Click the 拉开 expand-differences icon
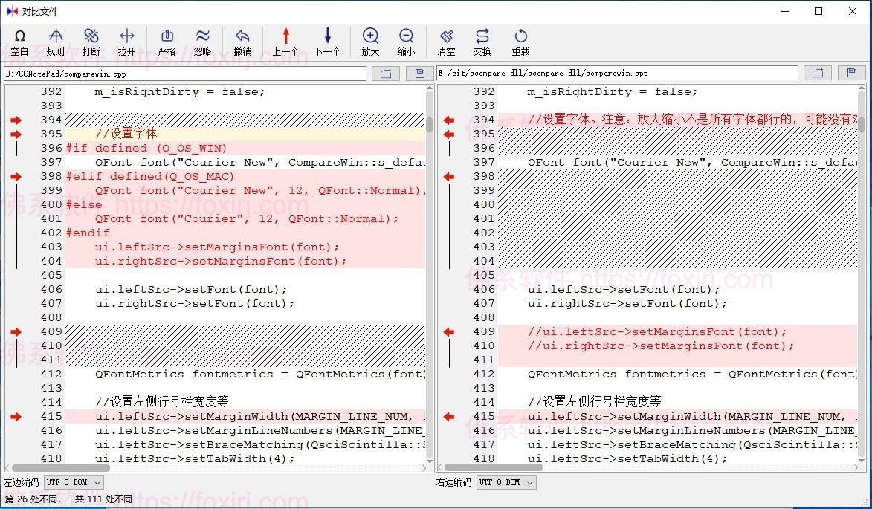This screenshot has height=509, width=872. [x=126, y=41]
